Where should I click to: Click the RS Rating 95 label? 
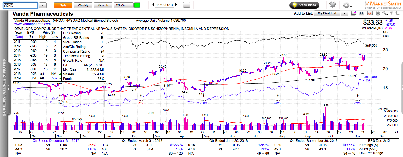tap(371, 79)
